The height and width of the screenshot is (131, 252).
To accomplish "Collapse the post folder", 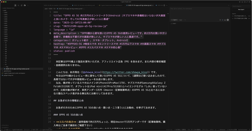I will 5,10.
